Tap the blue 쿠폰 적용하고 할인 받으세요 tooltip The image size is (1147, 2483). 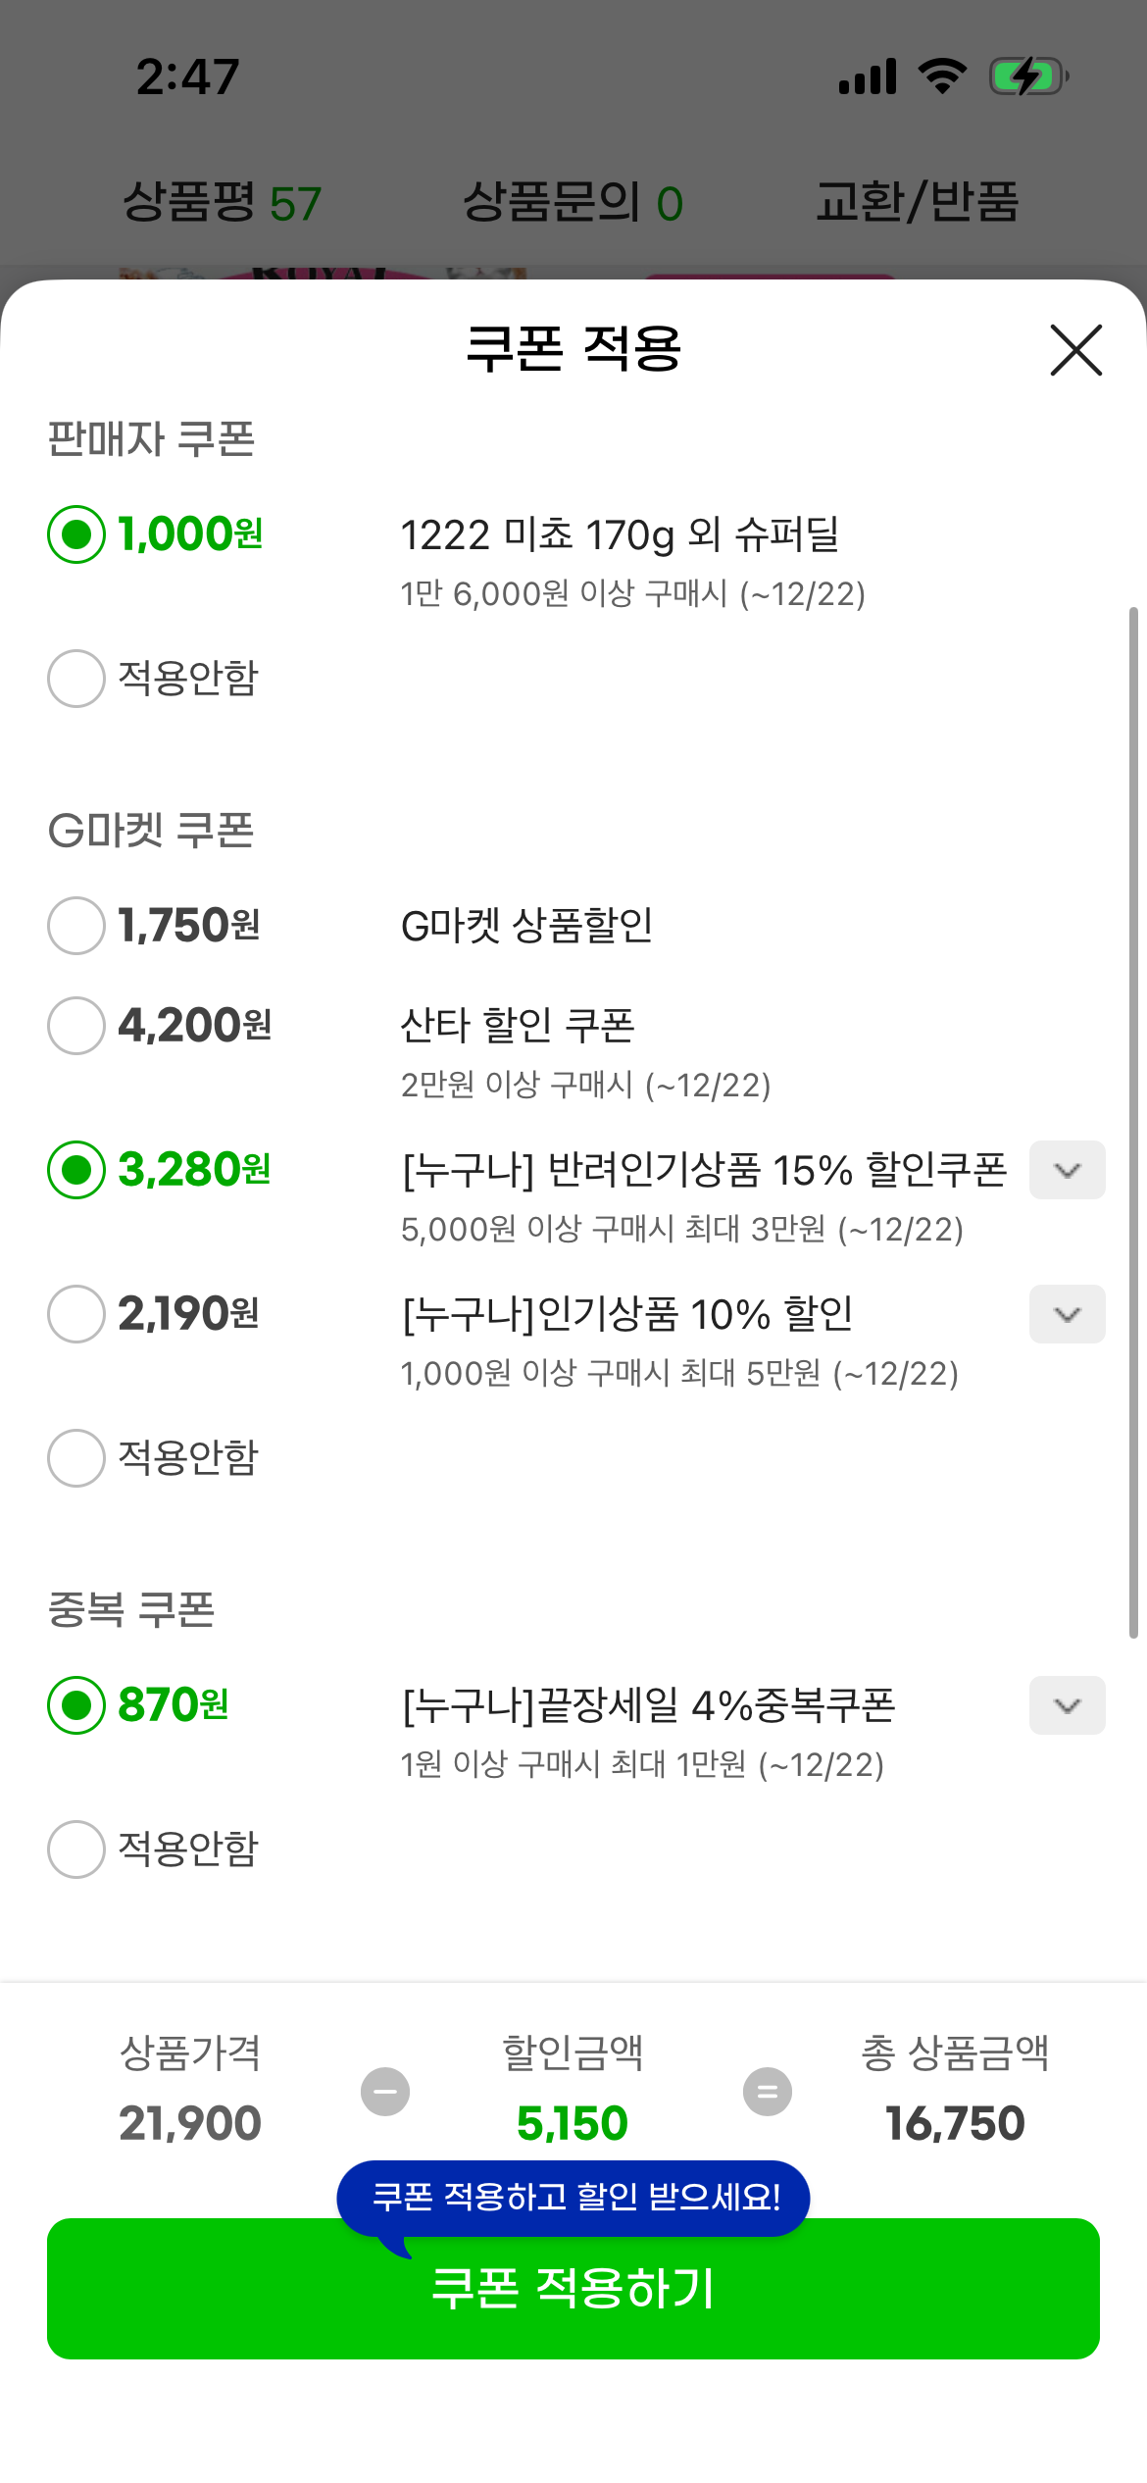(573, 2197)
